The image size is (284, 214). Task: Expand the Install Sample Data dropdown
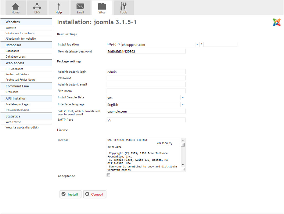[183, 98]
